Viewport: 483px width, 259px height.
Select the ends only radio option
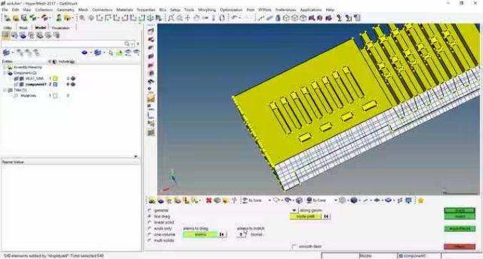click(150, 228)
